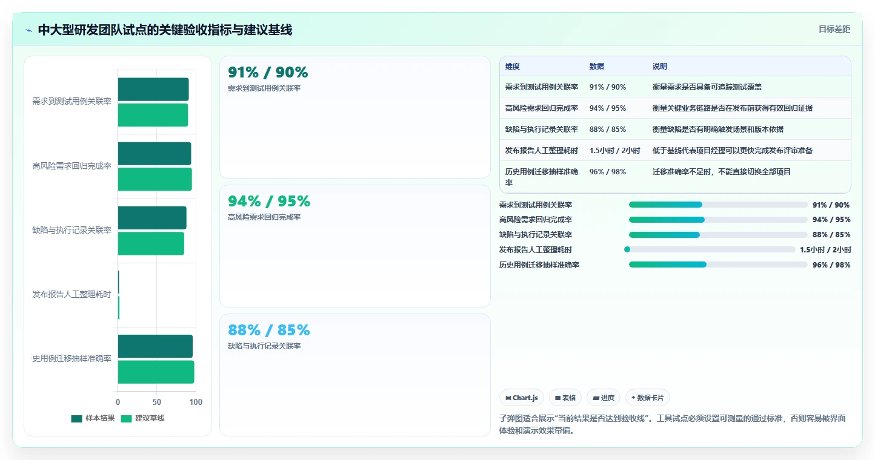This screenshot has height=460, width=875.
Task: Click the 发布报告人工整理耗时 chart axis label
Action: tap(72, 295)
